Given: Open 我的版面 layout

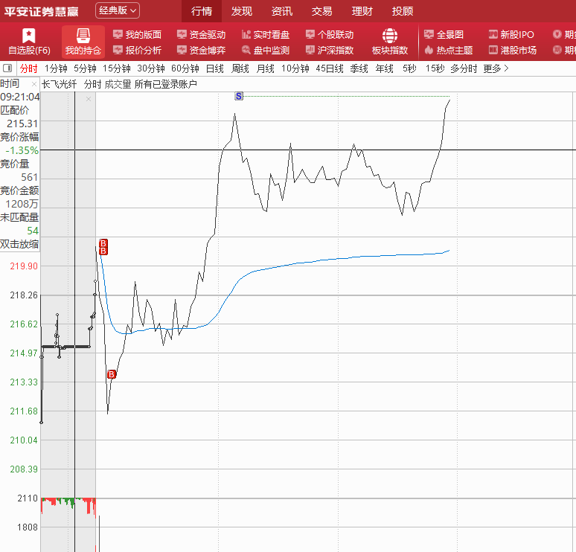Looking at the screenshot, I should [x=138, y=34].
